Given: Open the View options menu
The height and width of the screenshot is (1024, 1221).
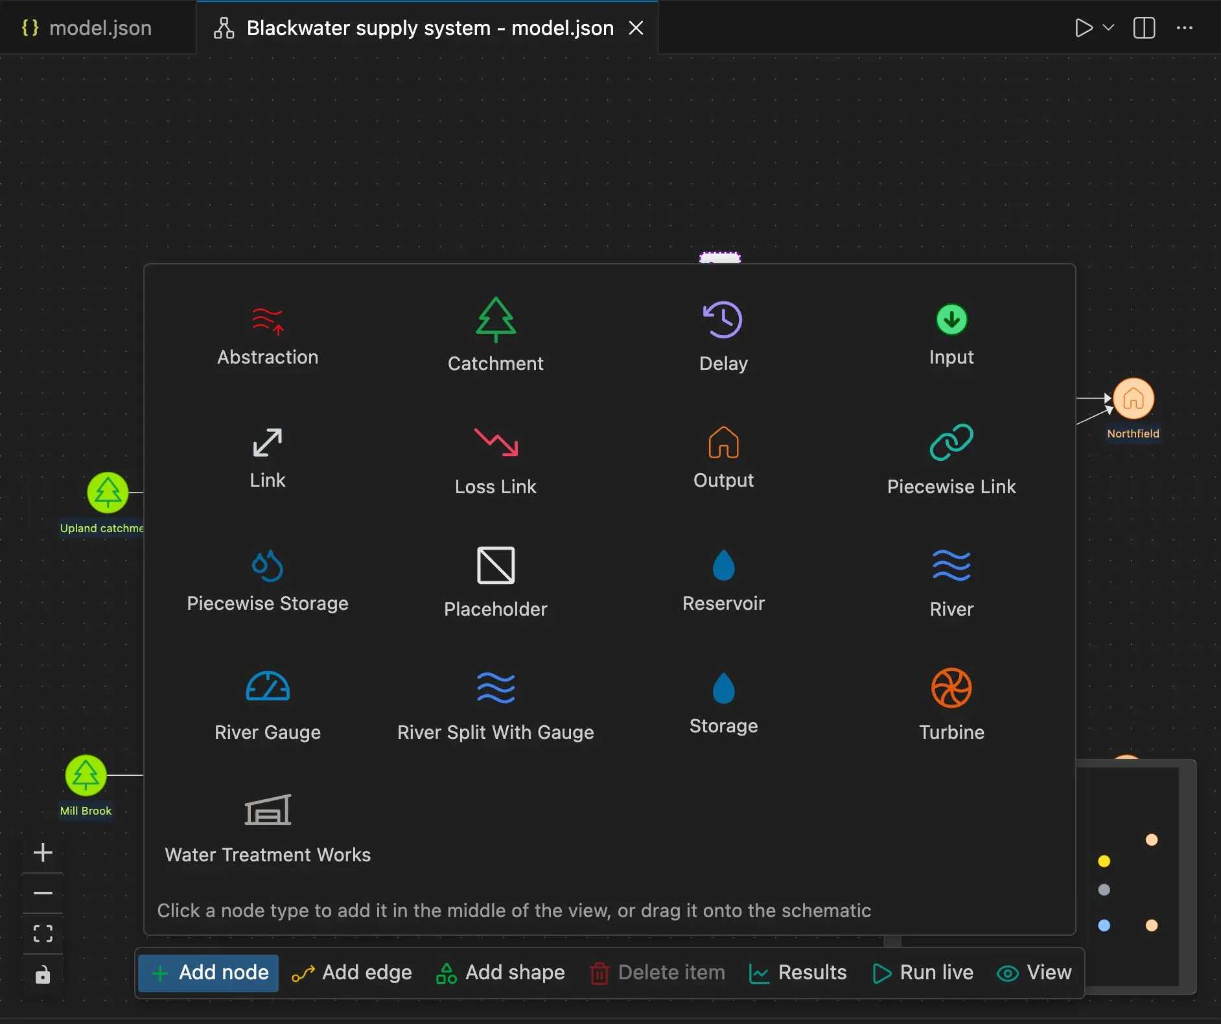Looking at the screenshot, I should (x=1034, y=973).
